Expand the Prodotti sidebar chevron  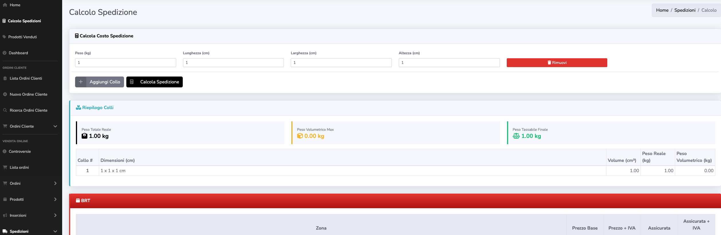pos(55,199)
